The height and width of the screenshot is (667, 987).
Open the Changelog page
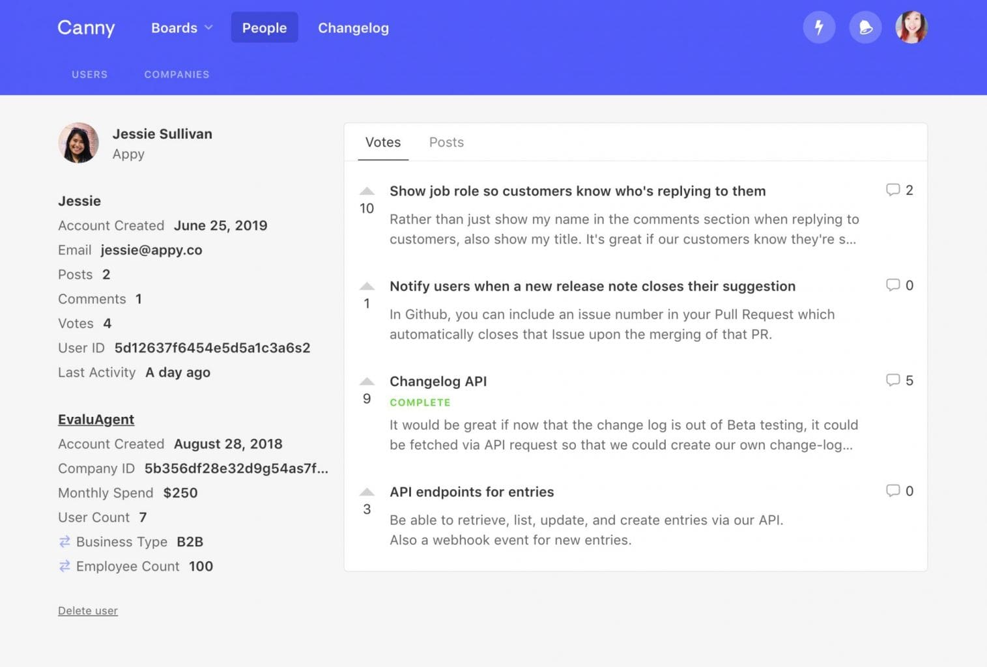point(353,27)
